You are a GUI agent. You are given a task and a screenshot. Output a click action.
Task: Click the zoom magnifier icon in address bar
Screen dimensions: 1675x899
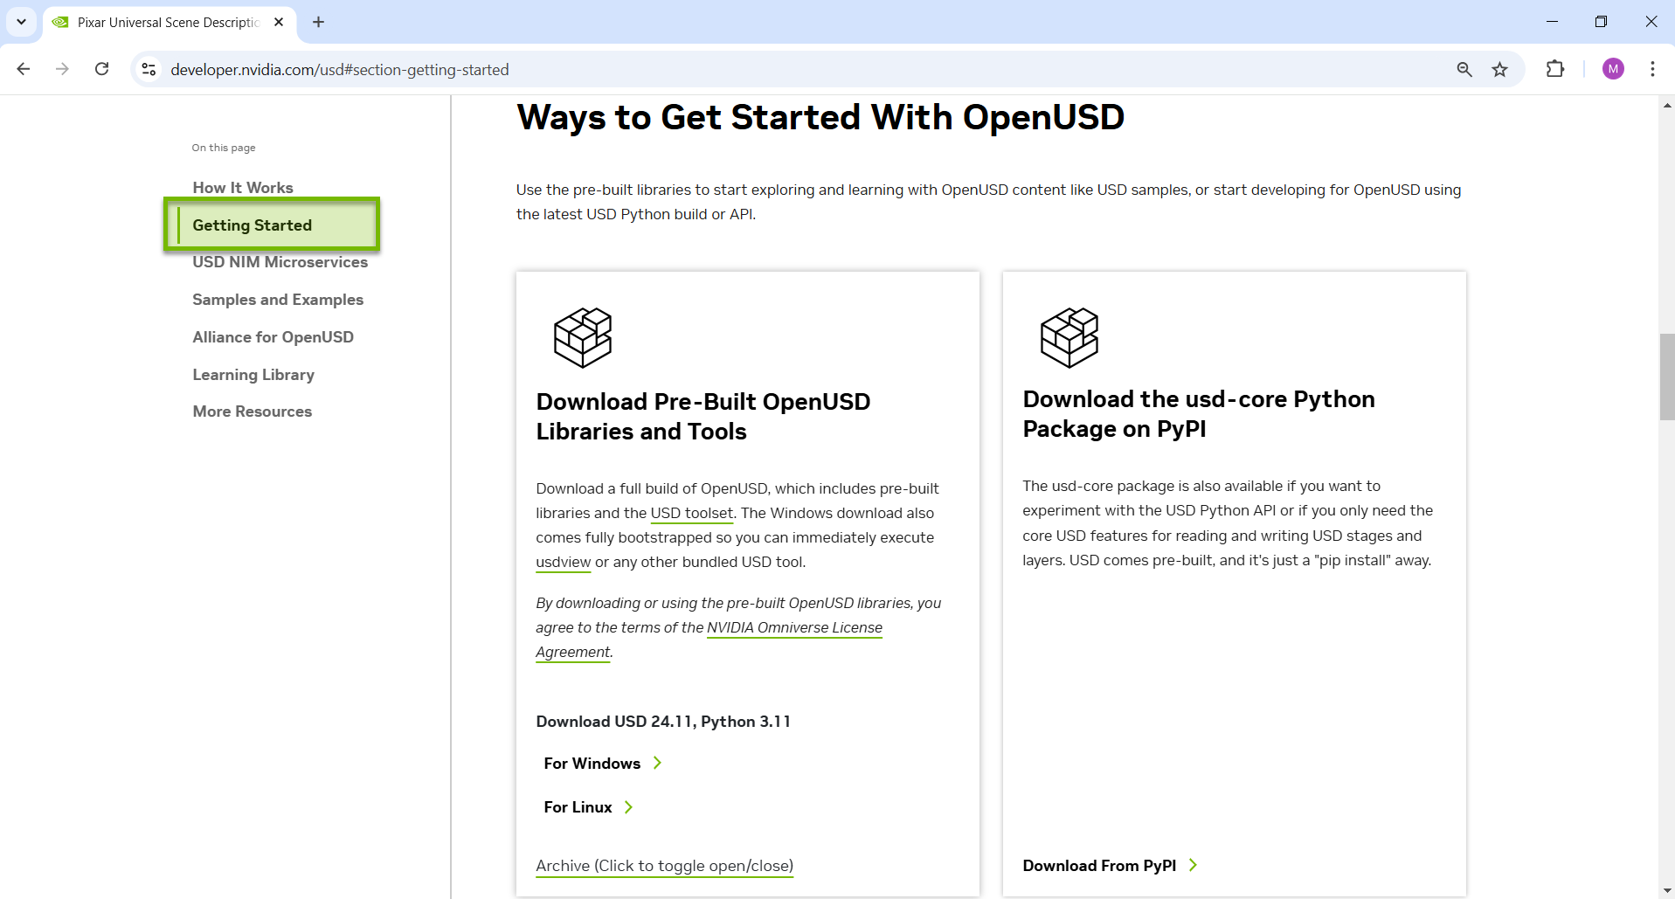tap(1464, 69)
